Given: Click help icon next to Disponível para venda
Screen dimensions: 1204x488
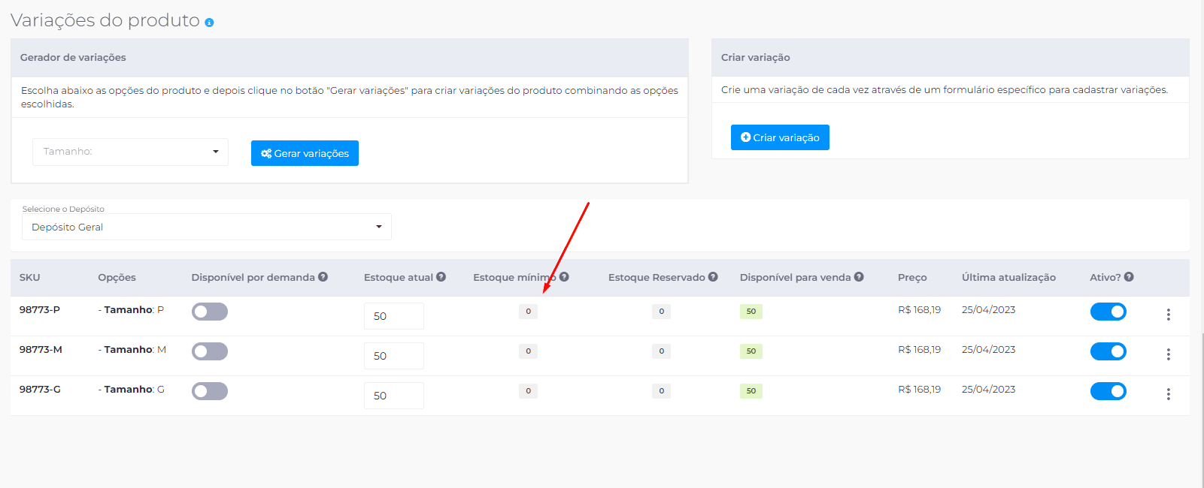Looking at the screenshot, I should [859, 277].
